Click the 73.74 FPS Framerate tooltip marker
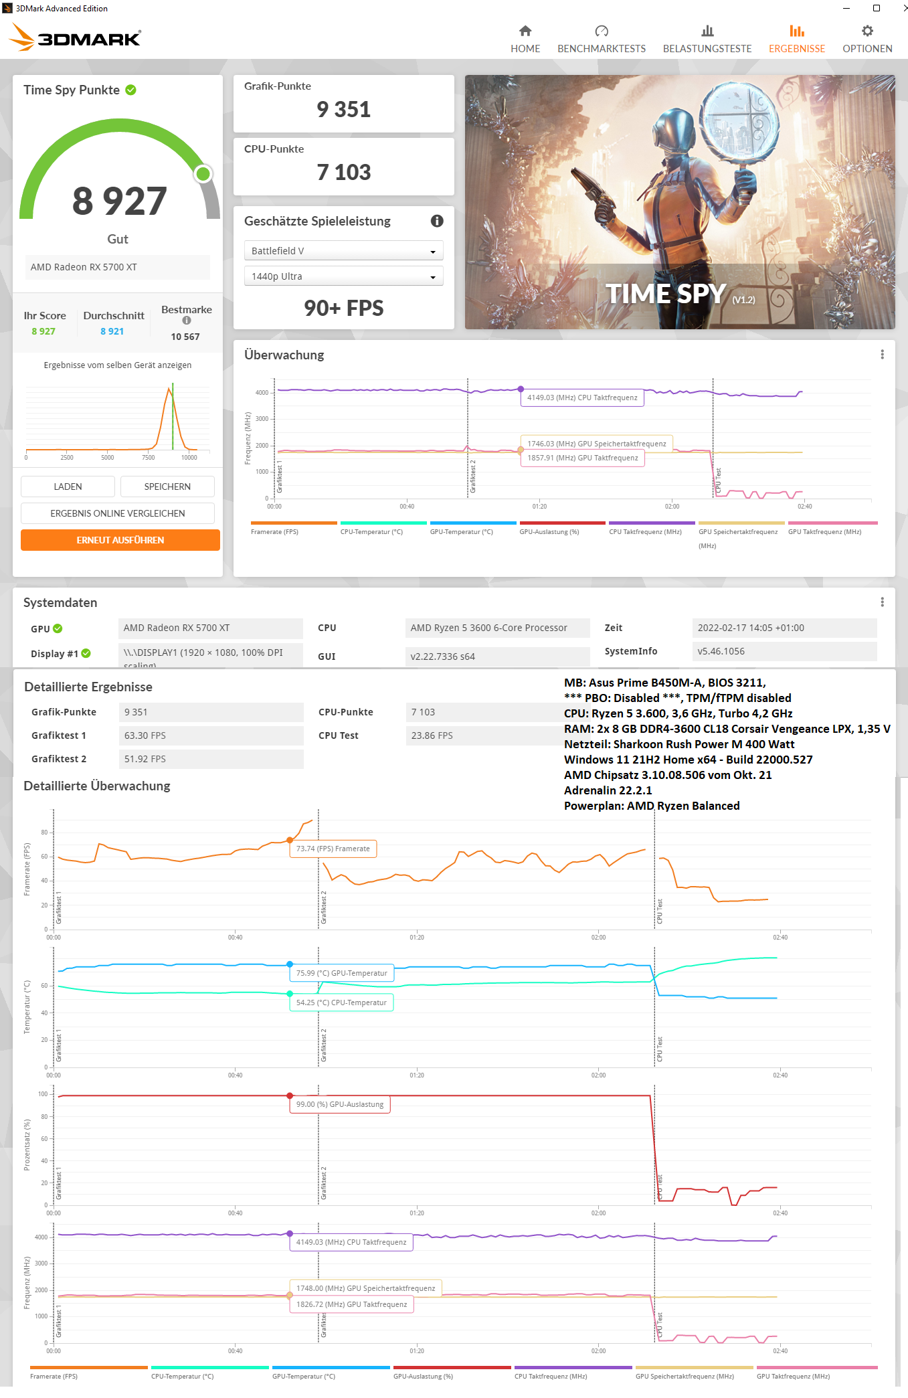The height and width of the screenshot is (1398, 908). [x=290, y=840]
